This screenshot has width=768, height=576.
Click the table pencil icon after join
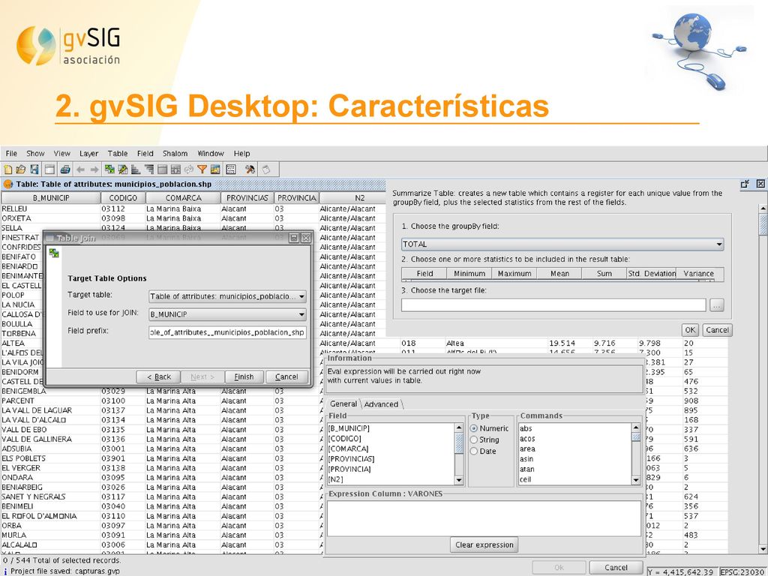(123, 169)
